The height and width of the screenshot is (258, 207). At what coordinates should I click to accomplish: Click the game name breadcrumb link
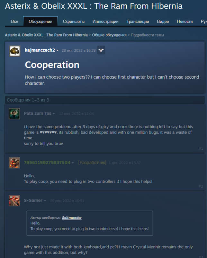46,35
